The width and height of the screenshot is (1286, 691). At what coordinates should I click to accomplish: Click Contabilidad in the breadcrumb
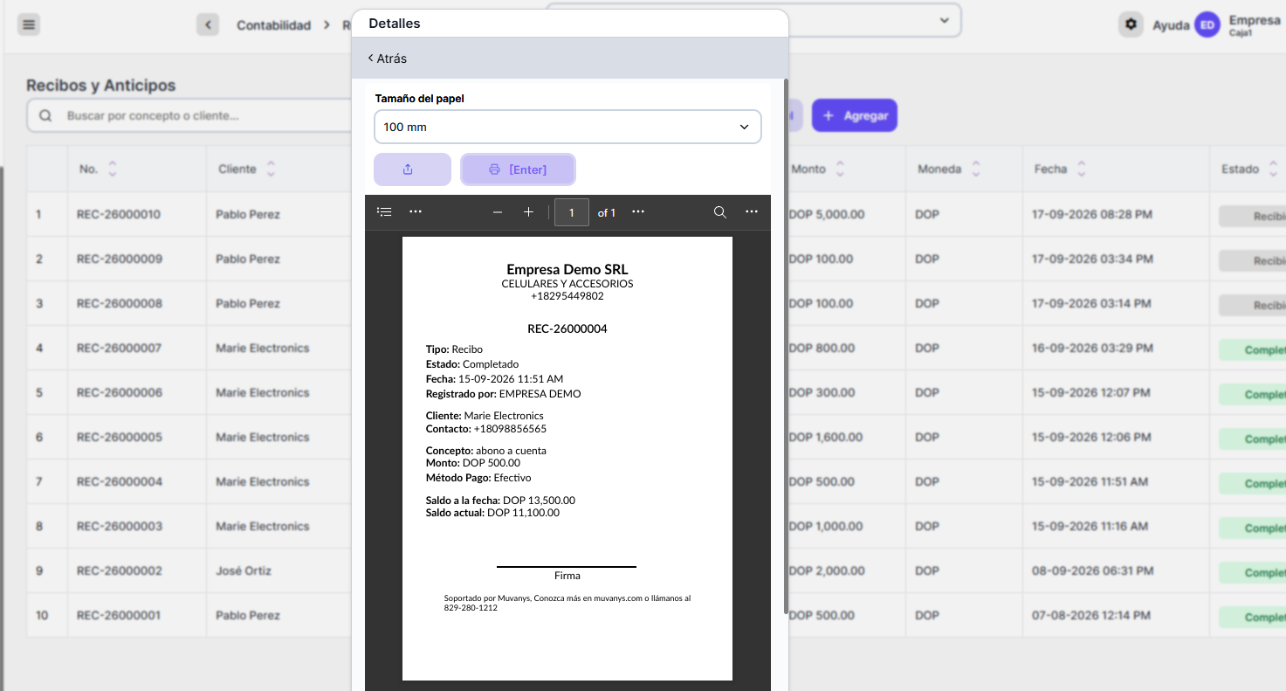click(273, 25)
